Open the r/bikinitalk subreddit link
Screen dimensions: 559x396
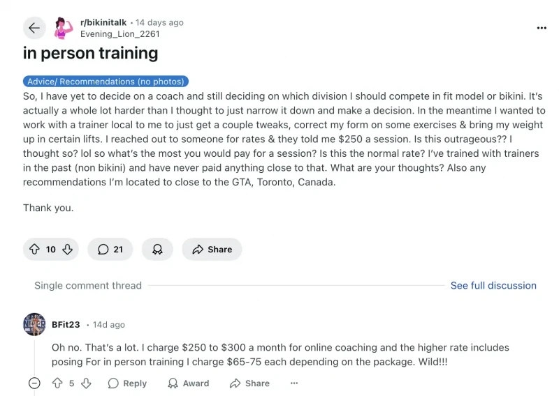coord(103,22)
